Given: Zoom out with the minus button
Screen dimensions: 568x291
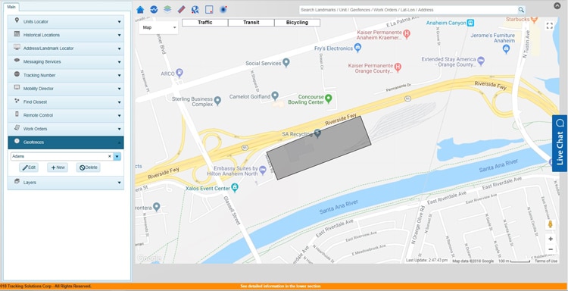Looking at the screenshot, I should [x=551, y=249].
